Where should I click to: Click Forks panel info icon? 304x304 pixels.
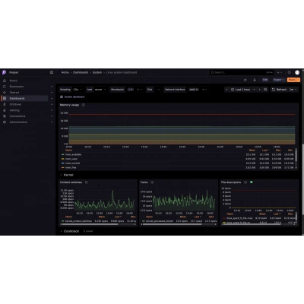[x=152, y=182]
